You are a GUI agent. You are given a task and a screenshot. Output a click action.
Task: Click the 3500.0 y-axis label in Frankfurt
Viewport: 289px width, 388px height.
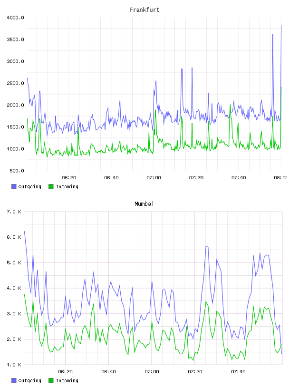point(15,39)
